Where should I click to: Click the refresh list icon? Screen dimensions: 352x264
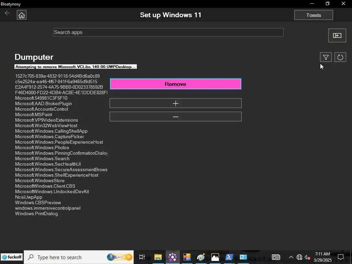tap(340, 57)
